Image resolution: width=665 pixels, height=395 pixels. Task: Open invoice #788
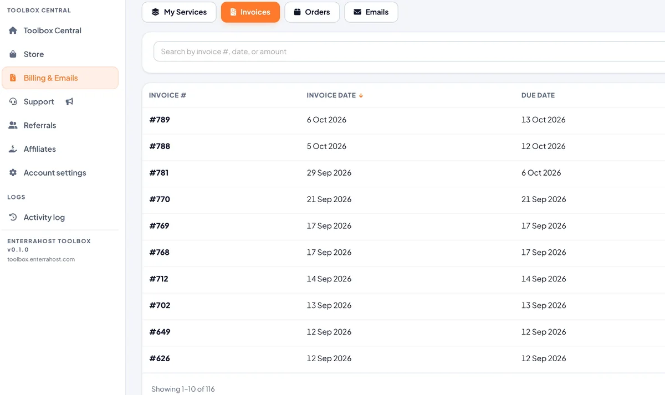(x=160, y=146)
